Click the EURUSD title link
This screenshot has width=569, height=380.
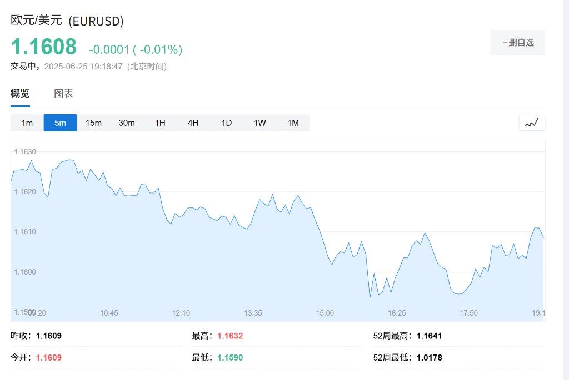(66, 21)
